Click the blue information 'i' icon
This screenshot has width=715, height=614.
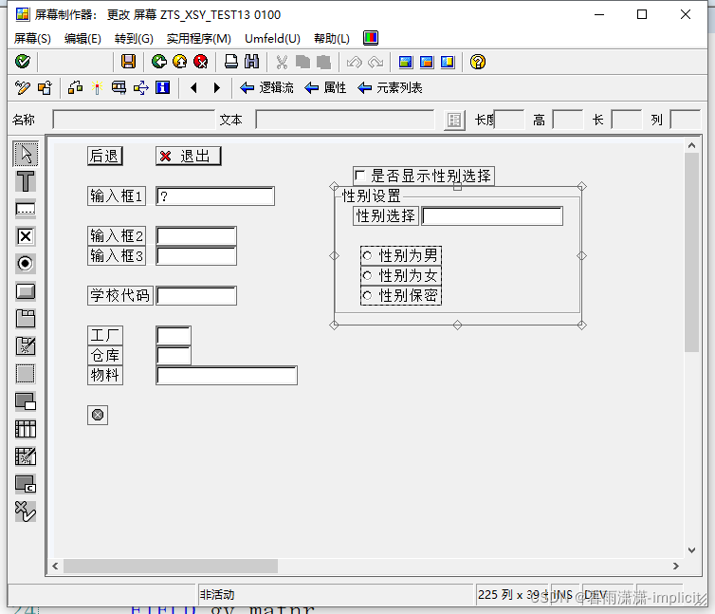162,87
